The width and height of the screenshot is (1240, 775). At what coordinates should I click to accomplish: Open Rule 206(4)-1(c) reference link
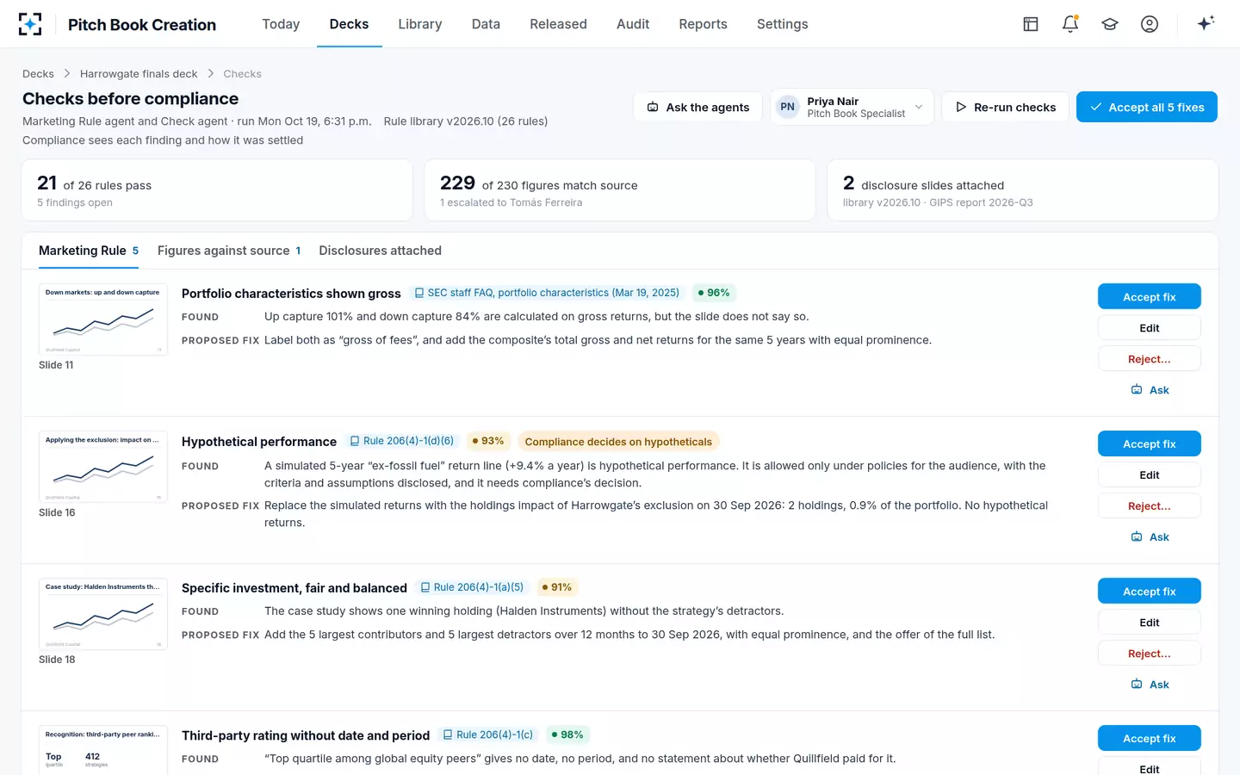[x=488, y=735]
